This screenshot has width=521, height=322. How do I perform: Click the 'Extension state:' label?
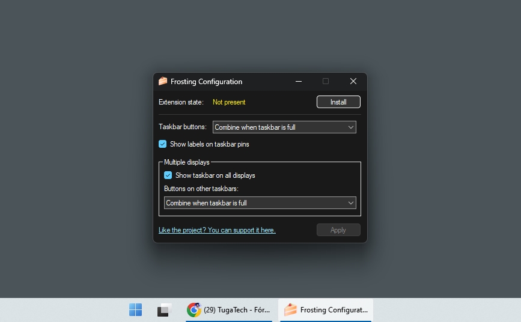click(181, 102)
